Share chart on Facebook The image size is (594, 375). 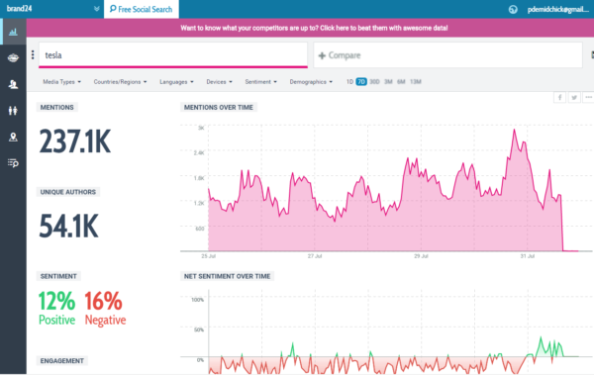[x=560, y=97]
